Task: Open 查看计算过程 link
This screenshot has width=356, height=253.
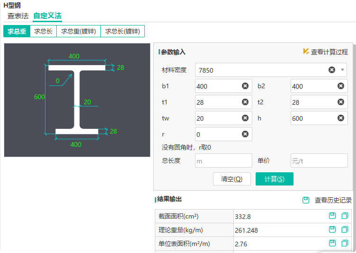Action: click(x=329, y=52)
